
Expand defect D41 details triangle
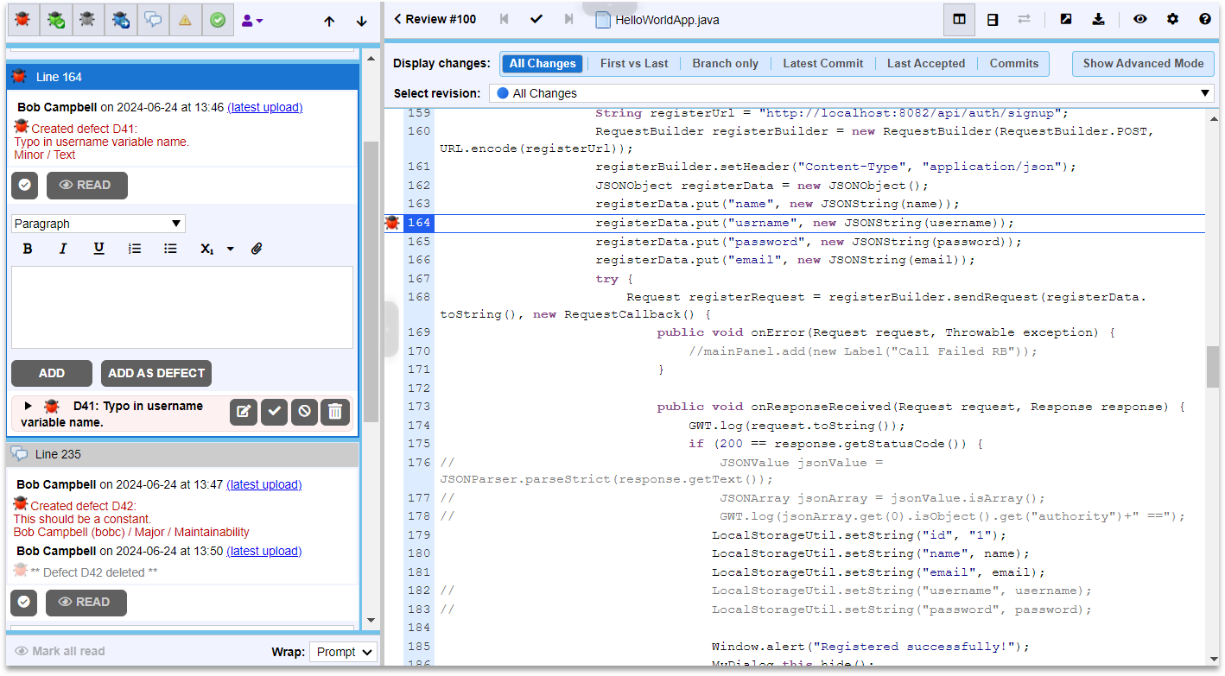28,406
